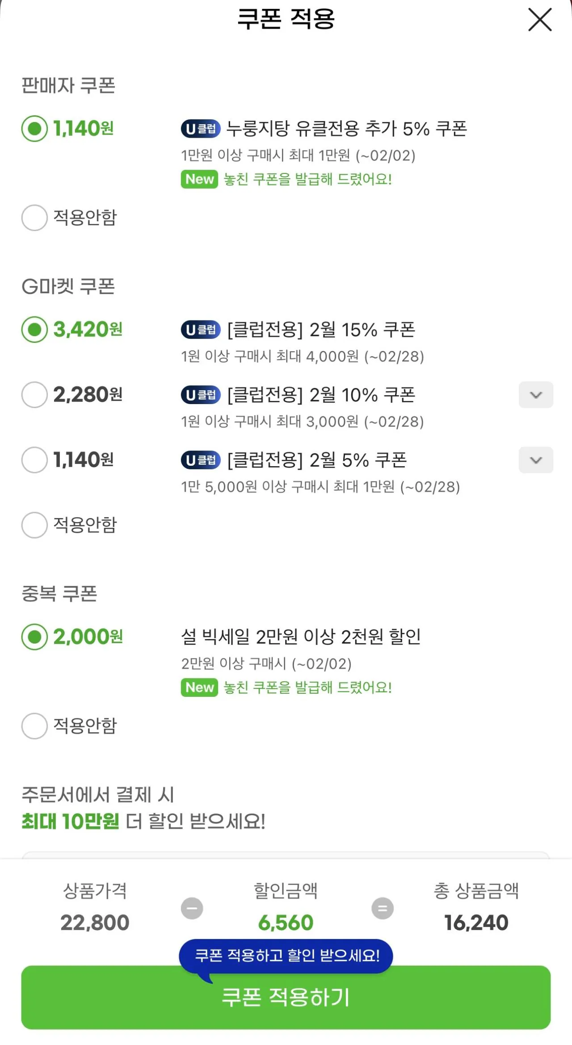
Task: Click the minus icon beside 할인금액
Action: [192, 908]
